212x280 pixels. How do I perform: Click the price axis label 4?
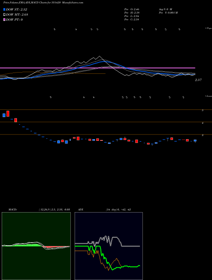coord(202,123)
